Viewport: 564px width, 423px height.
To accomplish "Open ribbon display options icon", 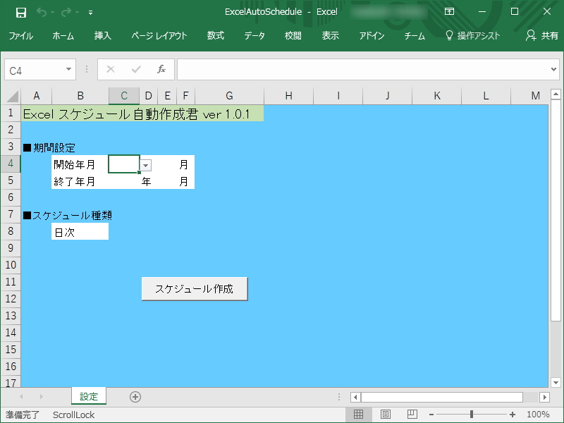I will point(449,11).
